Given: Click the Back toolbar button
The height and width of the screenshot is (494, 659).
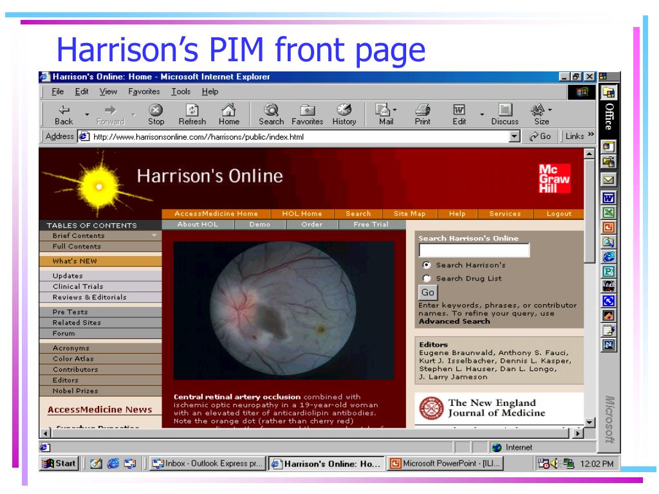Looking at the screenshot, I should click(x=64, y=114).
